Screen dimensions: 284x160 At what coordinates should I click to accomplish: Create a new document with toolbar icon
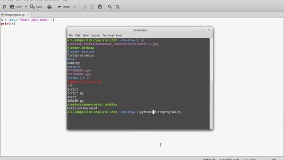point(4,7)
